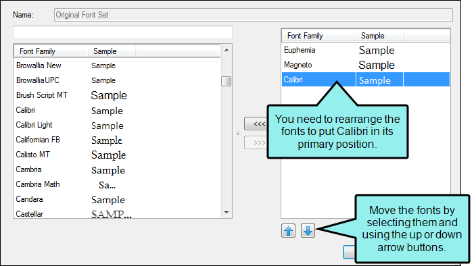Click in the font search filter field
The height and width of the screenshot is (266, 476).
(122, 32)
